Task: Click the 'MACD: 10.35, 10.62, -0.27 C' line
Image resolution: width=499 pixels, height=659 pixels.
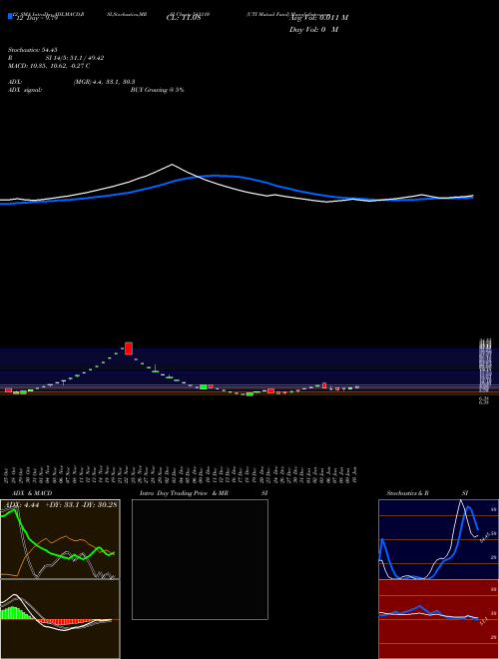Action: point(49,66)
